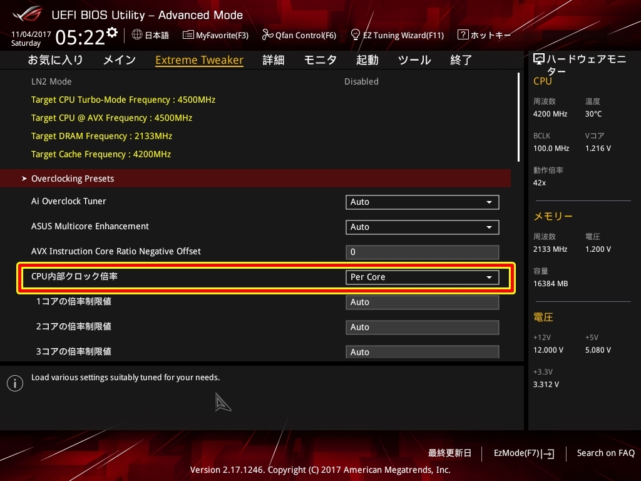Open the Ai Overclock Tuner dropdown

click(423, 202)
